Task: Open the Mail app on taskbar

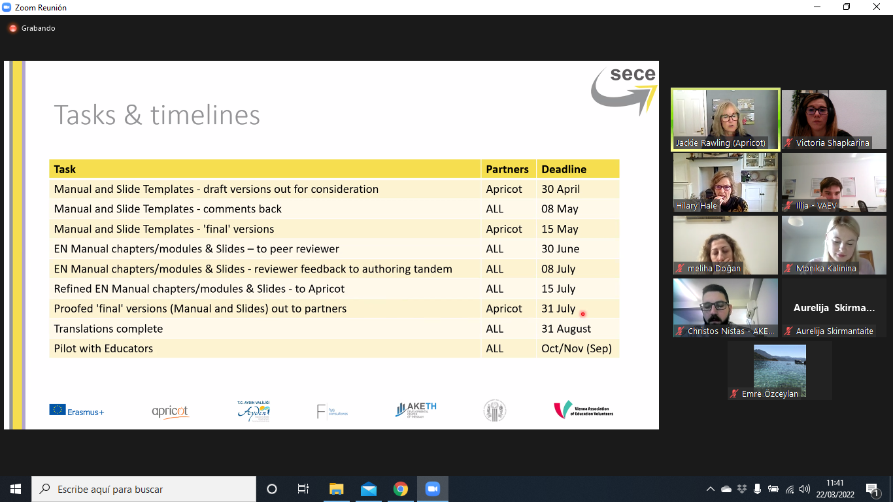Action: (x=369, y=489)
